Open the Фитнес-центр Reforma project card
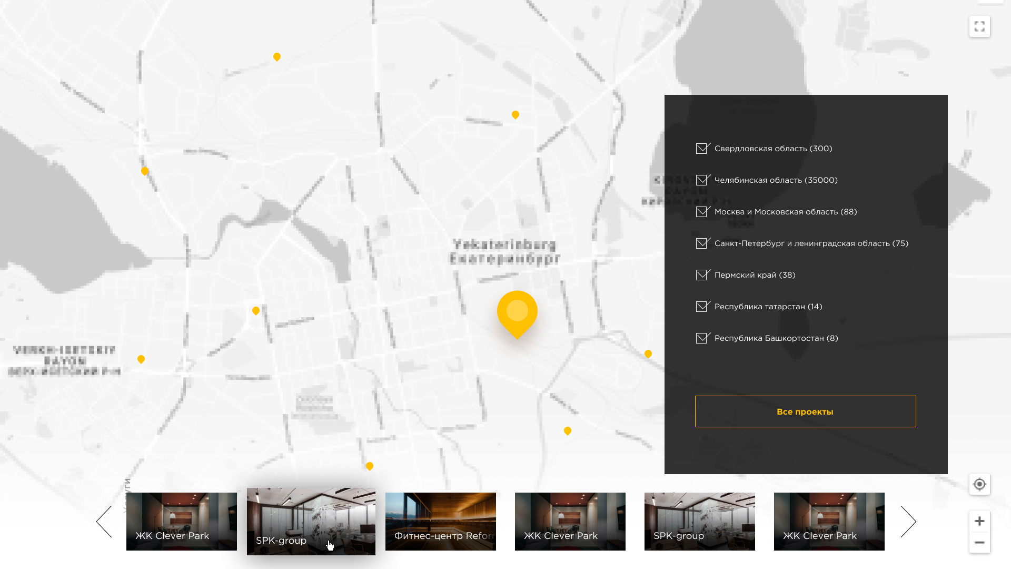Image resolution: width=1011 pixels, height=569 pixels. [441, 522]
